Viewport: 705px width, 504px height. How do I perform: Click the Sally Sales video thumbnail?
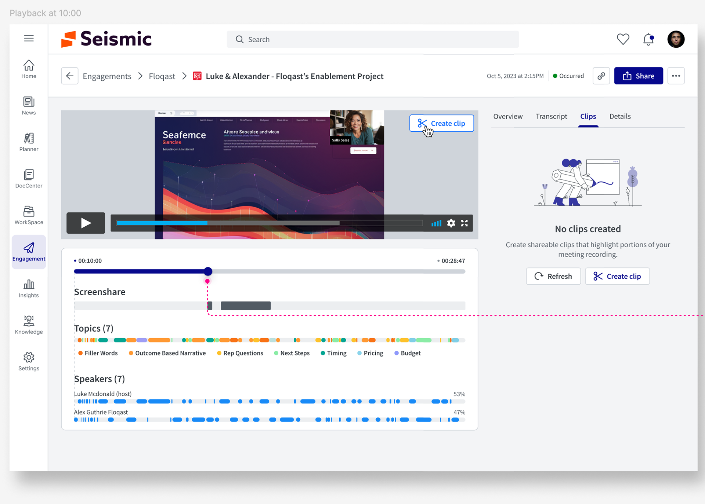pos(357,127)
